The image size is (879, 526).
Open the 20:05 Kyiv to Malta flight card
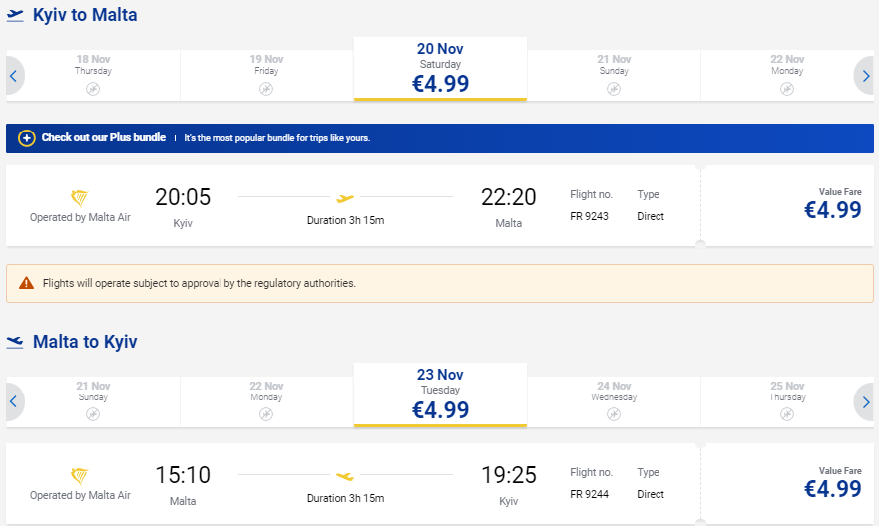click(353, 205)
